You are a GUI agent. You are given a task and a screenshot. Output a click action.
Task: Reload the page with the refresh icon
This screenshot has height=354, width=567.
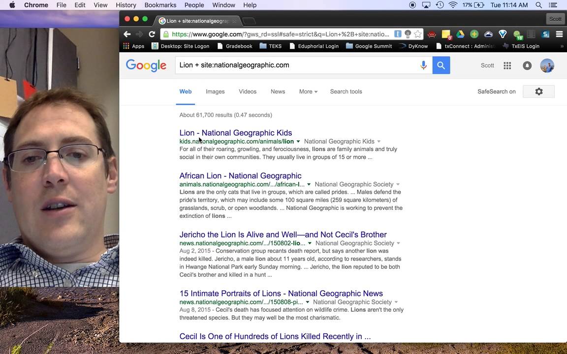coord(152,34)
